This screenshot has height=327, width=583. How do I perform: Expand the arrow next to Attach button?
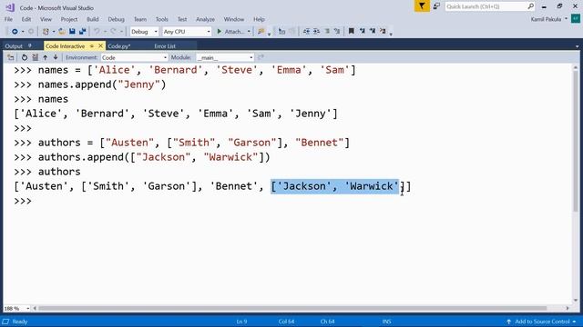(249, 32)
